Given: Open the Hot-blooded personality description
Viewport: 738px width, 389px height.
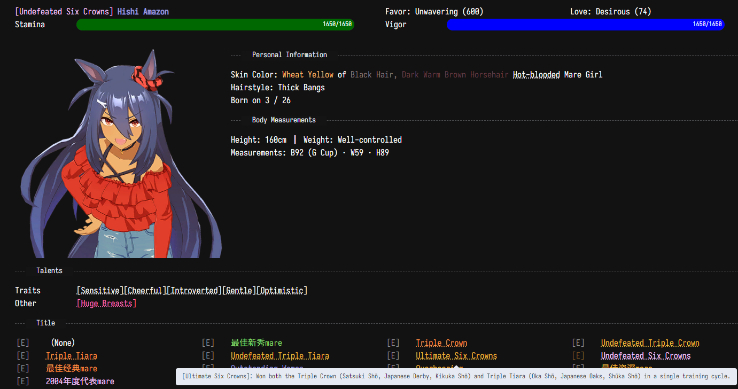Looking at the screenshot, I should [x=537, y=75].
